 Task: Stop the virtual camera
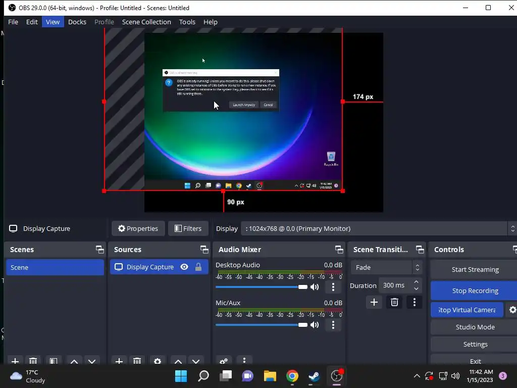click(467, 310)
